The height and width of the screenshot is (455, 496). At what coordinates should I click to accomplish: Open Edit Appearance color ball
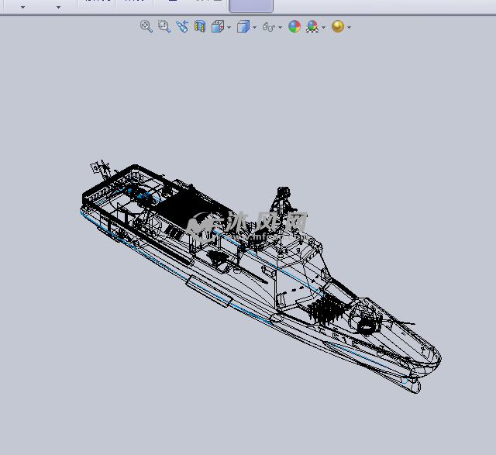[294, 26]
